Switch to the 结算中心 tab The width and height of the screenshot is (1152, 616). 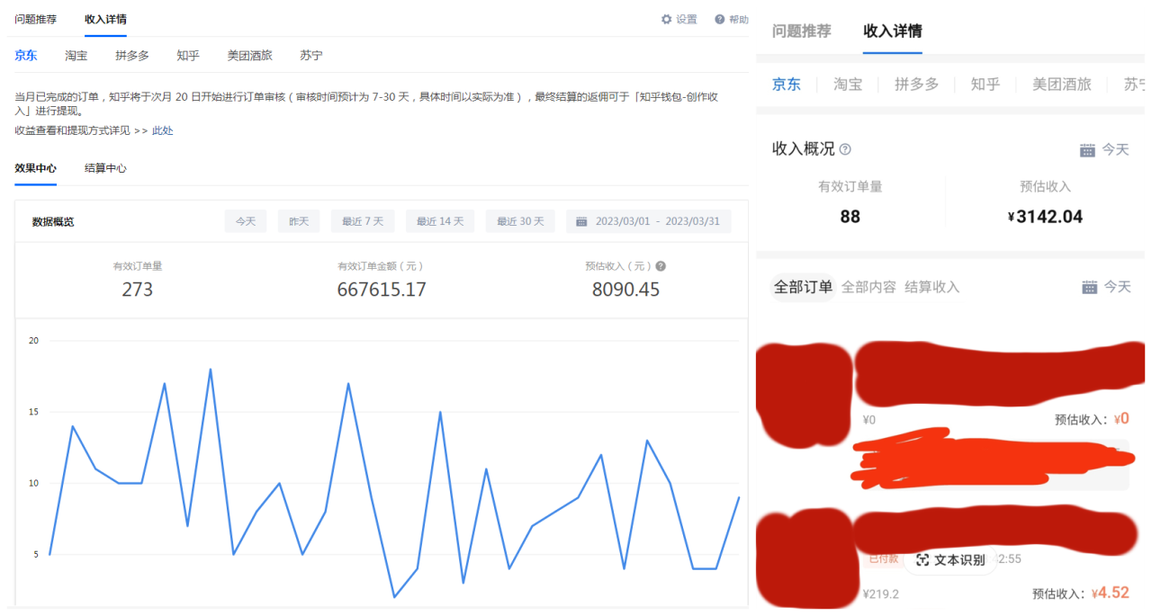point(104,168)
